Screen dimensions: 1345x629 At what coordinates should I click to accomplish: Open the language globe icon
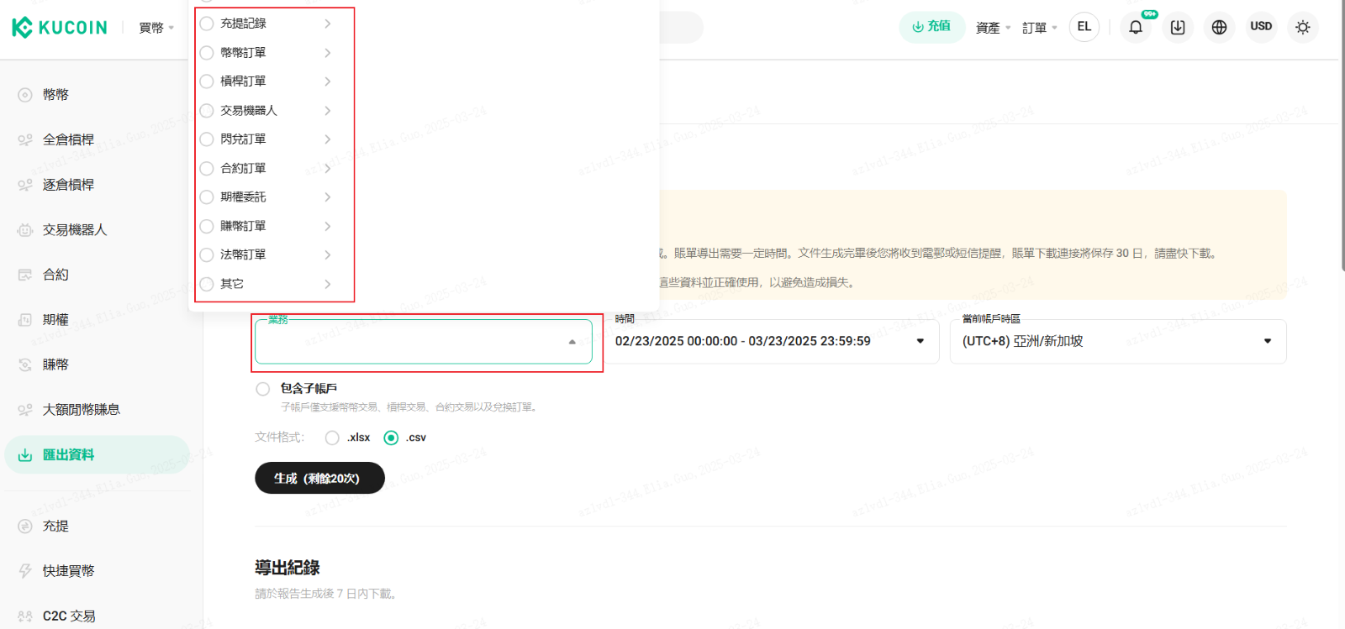pos(1219,27)
